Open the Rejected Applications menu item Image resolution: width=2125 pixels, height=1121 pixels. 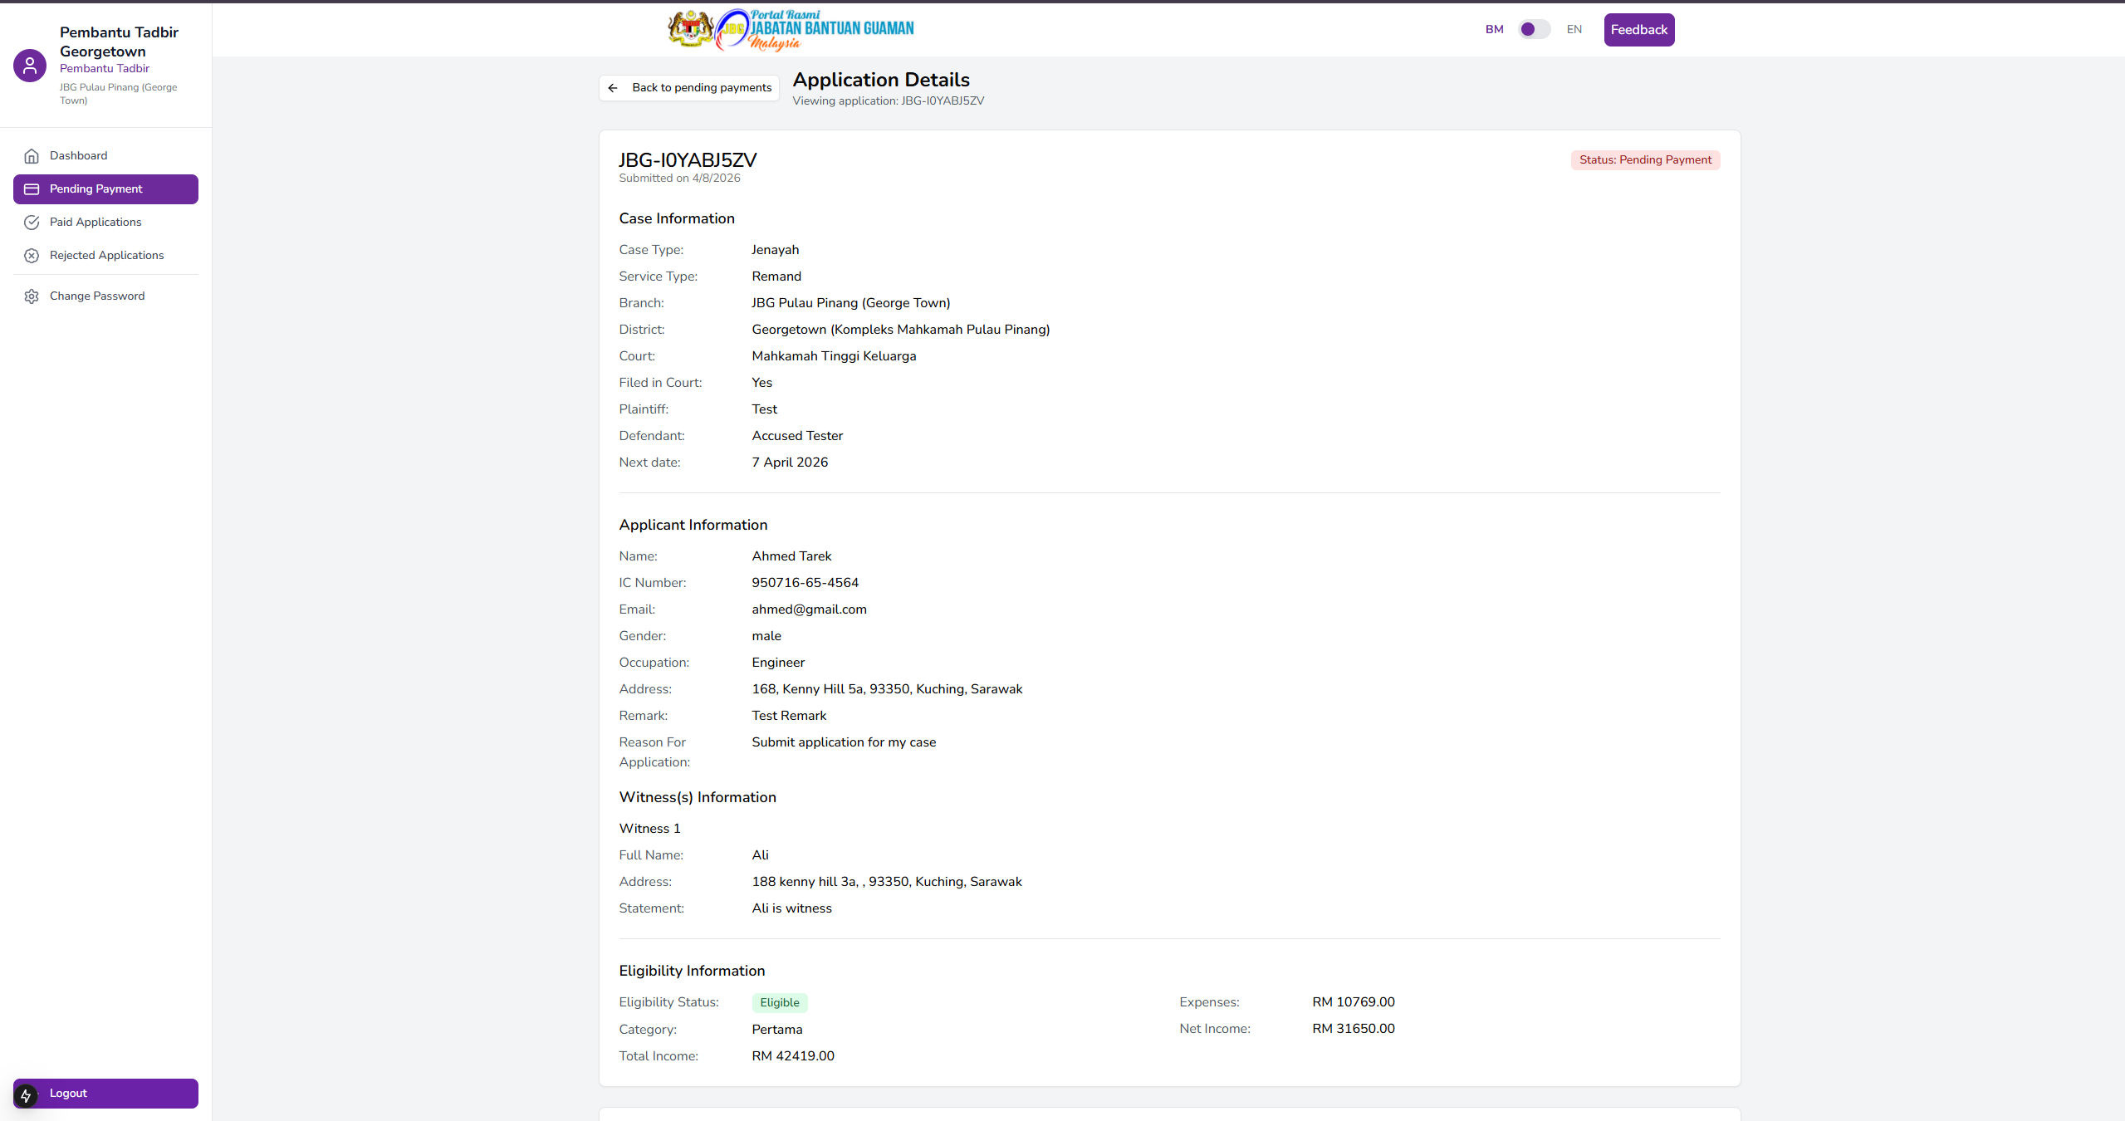pos(106,256)
